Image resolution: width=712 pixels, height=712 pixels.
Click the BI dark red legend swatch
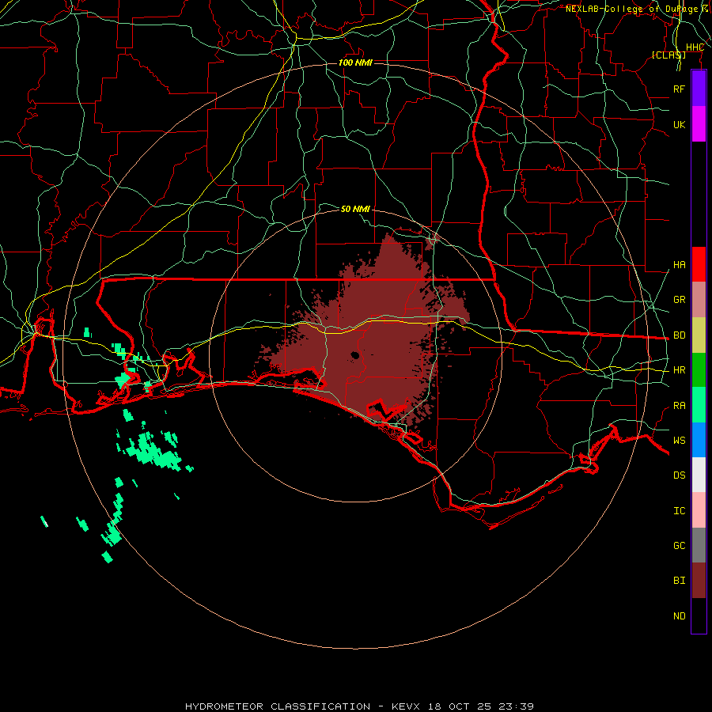[x=699, y=581]
